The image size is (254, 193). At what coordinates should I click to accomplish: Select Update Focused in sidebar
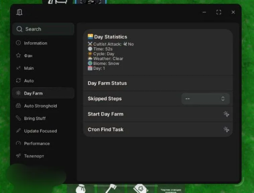(40, 131)
